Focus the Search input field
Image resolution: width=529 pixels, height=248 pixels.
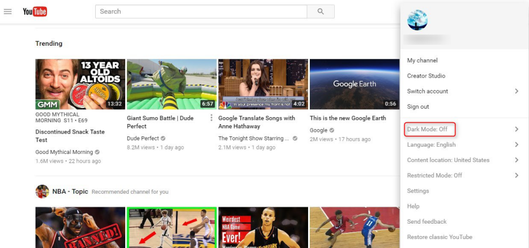pyautogui.click(x=201, y=11)
